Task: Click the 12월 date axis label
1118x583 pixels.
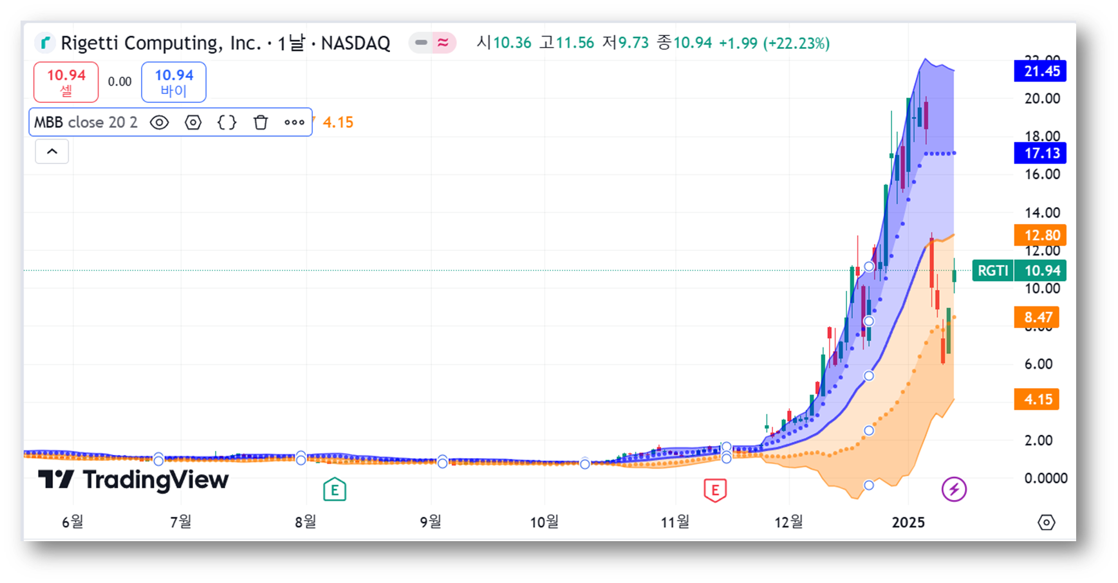Action: click(x=788, y=522)
